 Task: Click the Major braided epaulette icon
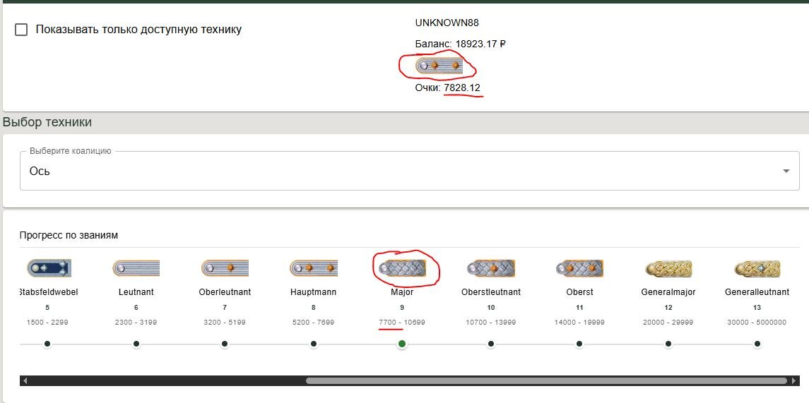(402, 267)
